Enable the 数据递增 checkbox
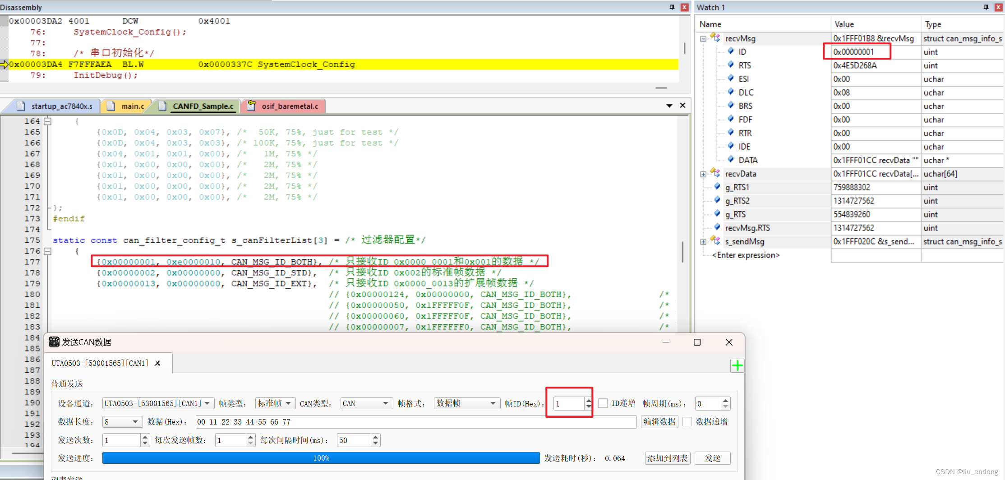 coord(687,421)
